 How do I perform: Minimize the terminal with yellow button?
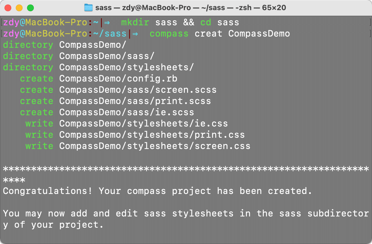19,8
